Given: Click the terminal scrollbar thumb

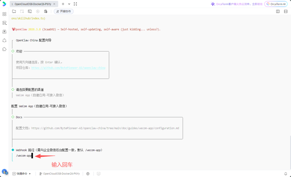Looking at the screenshot, I should click(x=290, y=153).
